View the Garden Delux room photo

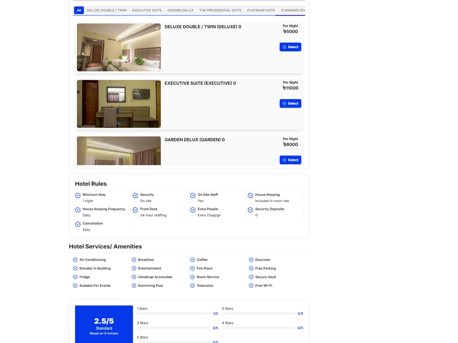119,151
